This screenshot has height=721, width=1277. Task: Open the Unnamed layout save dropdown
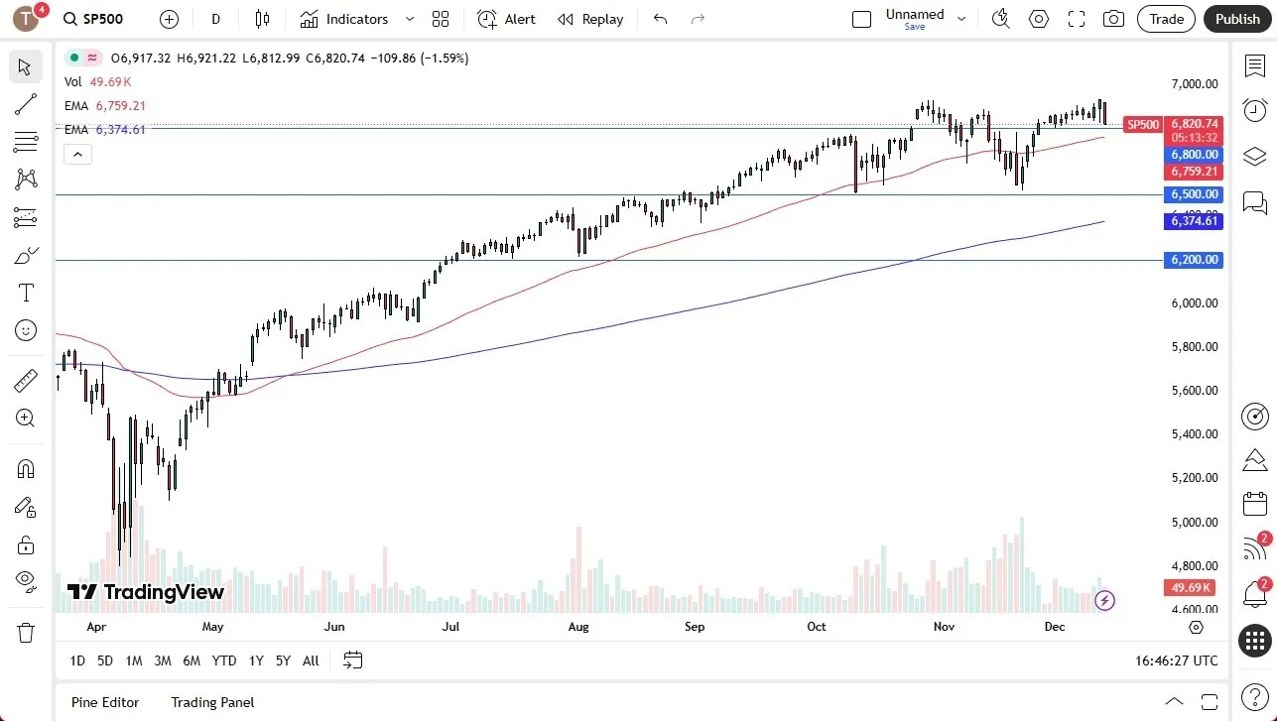click(x=959, y=18)
